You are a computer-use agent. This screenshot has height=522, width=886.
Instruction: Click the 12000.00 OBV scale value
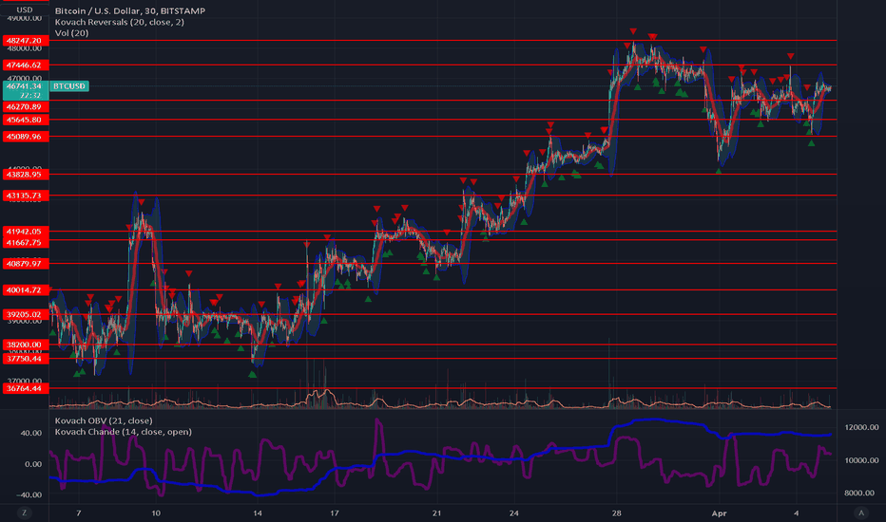coord(861,427)
